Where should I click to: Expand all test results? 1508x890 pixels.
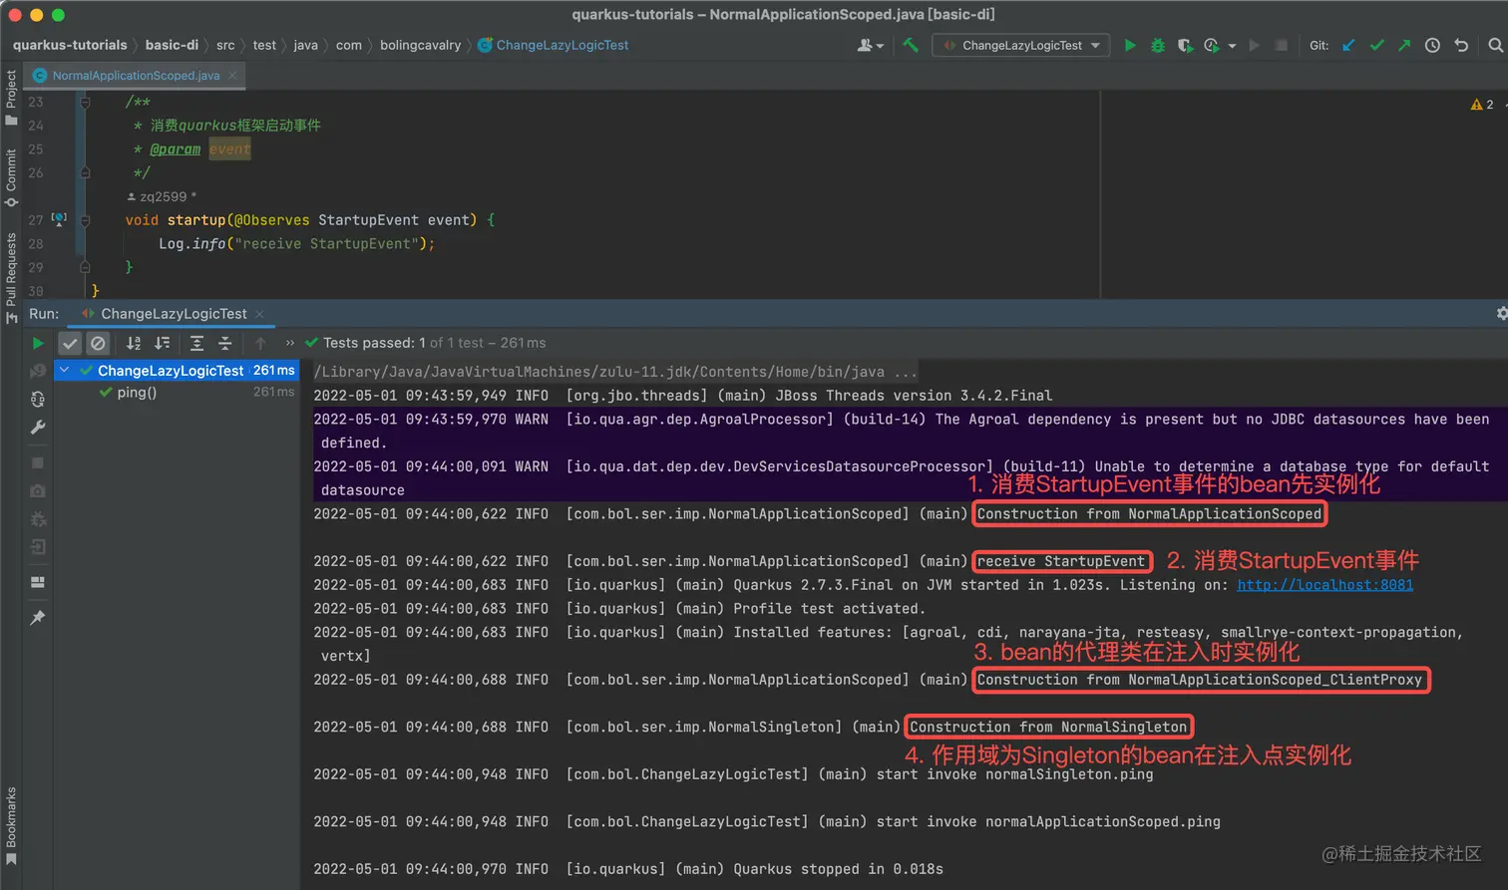[x=196, y=343]
